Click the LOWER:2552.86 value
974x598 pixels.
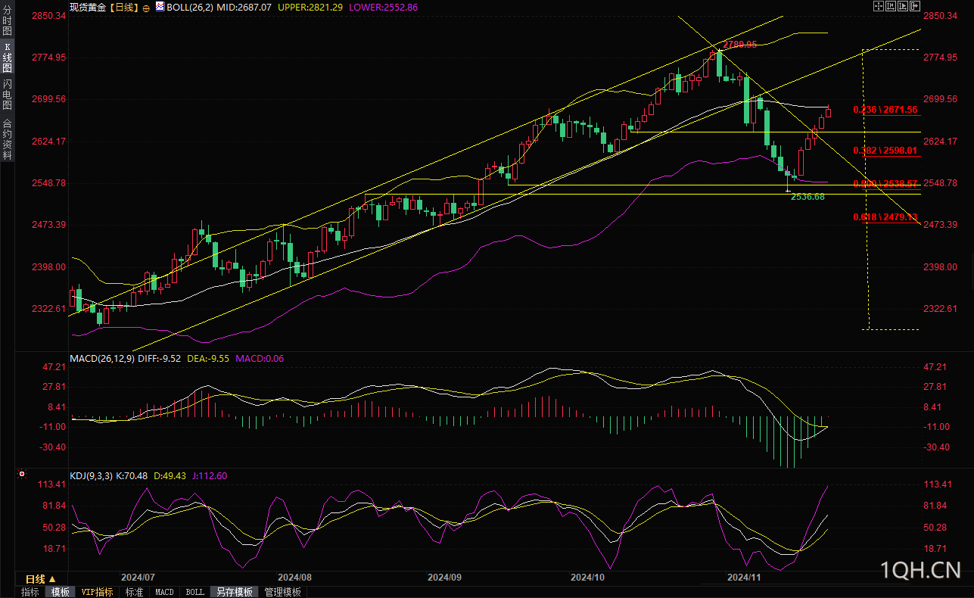383,7
